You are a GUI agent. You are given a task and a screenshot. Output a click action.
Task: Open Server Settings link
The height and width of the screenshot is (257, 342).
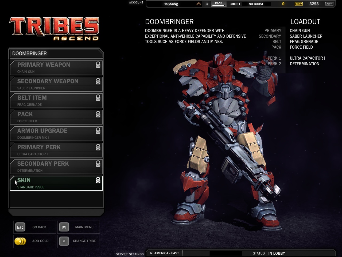point(130,254)
